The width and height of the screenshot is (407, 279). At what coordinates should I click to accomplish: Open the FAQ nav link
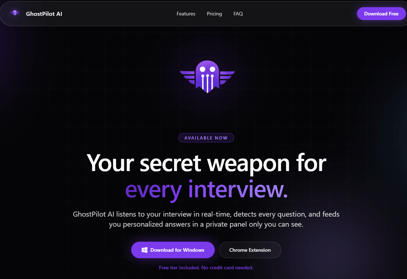[238, 14]
